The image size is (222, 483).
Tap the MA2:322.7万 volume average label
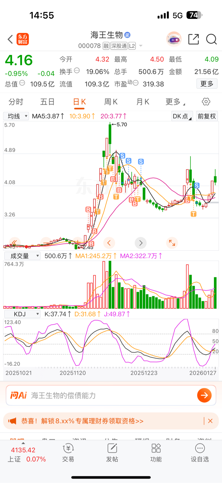[x=141, y=256]
